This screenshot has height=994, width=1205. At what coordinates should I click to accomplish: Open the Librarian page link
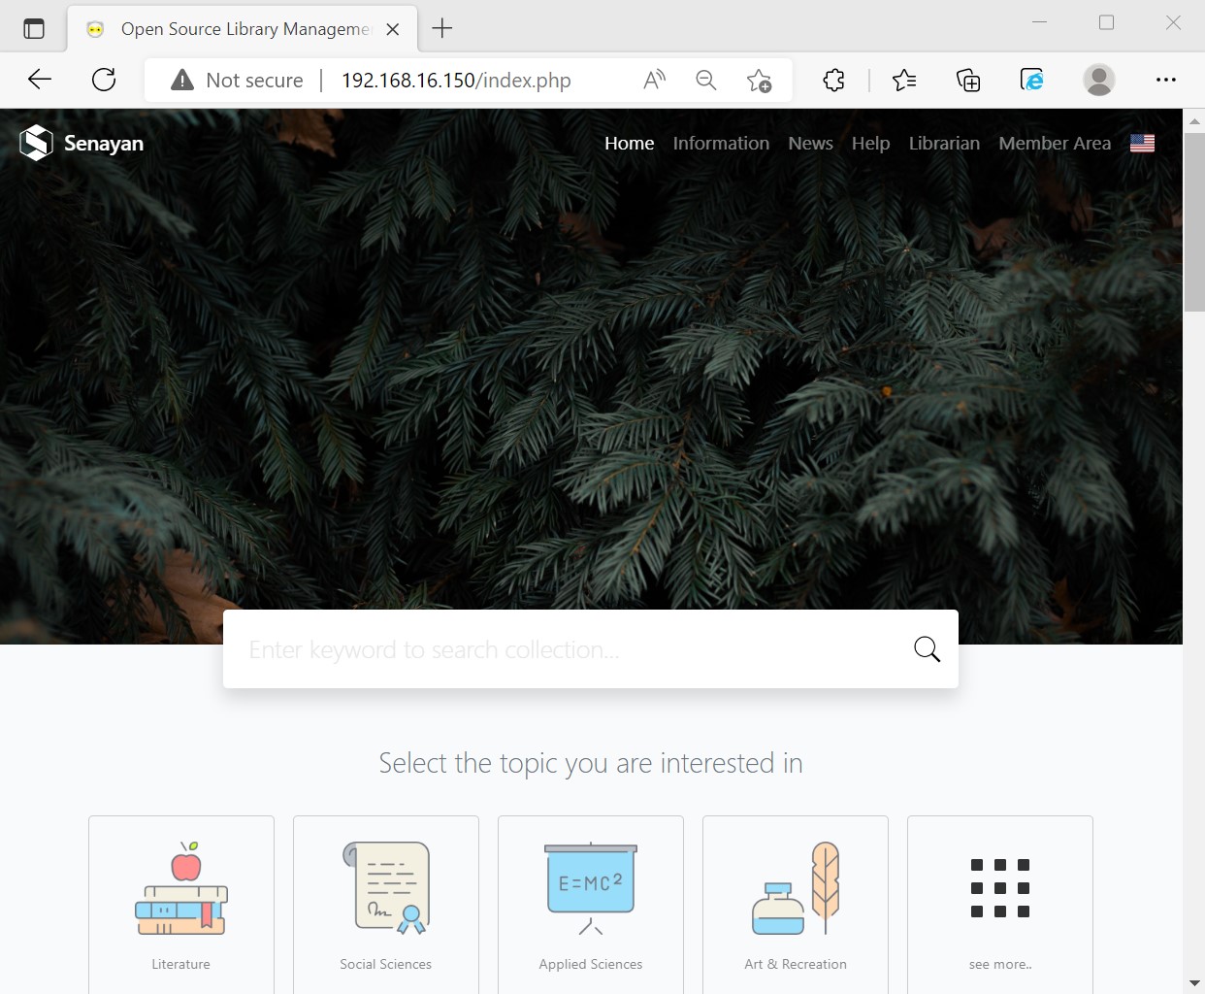tap(944, 143)
